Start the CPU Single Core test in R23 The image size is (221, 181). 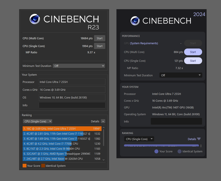pyautogui.click(x=99, y=46)
